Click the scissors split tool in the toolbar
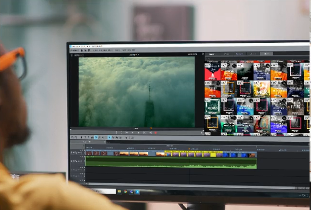 [127, 137]
